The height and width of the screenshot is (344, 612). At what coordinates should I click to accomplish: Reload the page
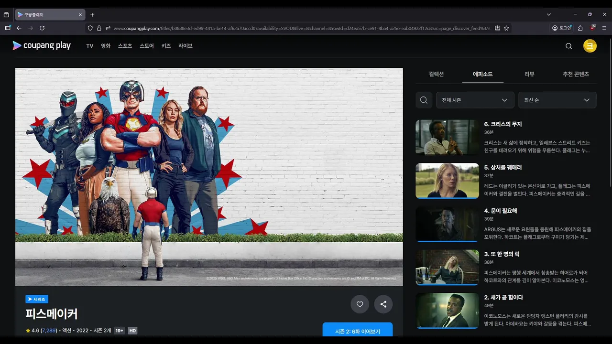42,28
